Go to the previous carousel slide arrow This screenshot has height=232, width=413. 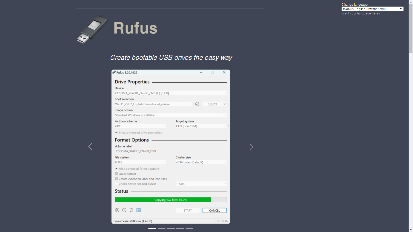click(x=90, y=147)
